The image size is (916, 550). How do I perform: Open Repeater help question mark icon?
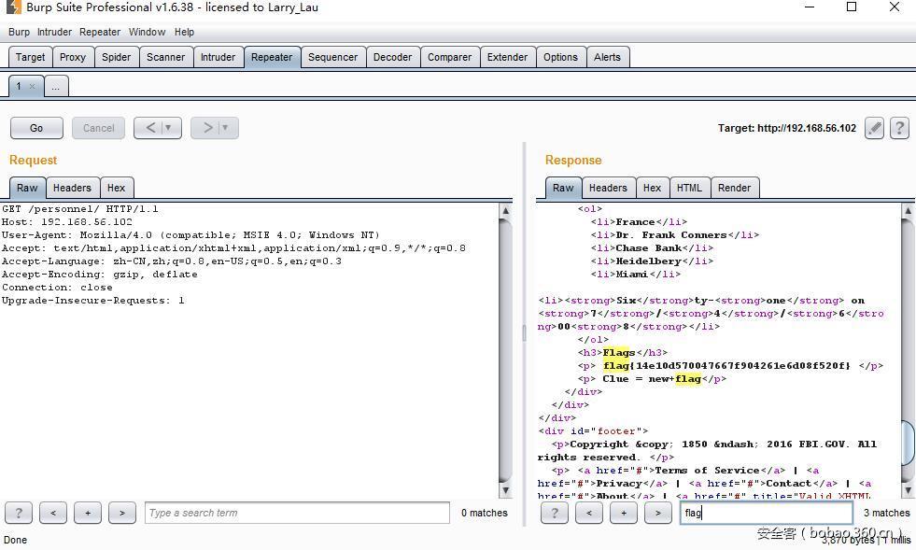tap(899, 129)
